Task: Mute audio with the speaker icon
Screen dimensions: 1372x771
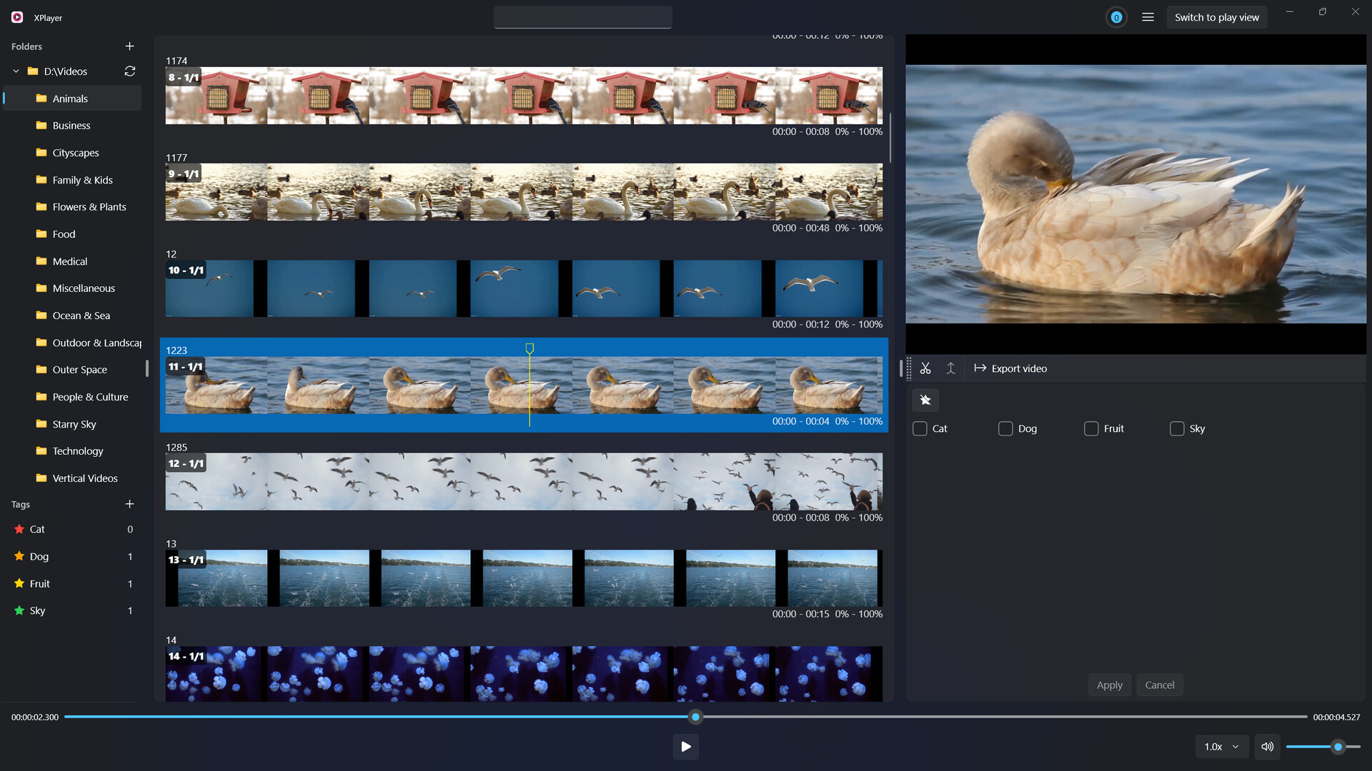Action: (x=1268, y=746)
